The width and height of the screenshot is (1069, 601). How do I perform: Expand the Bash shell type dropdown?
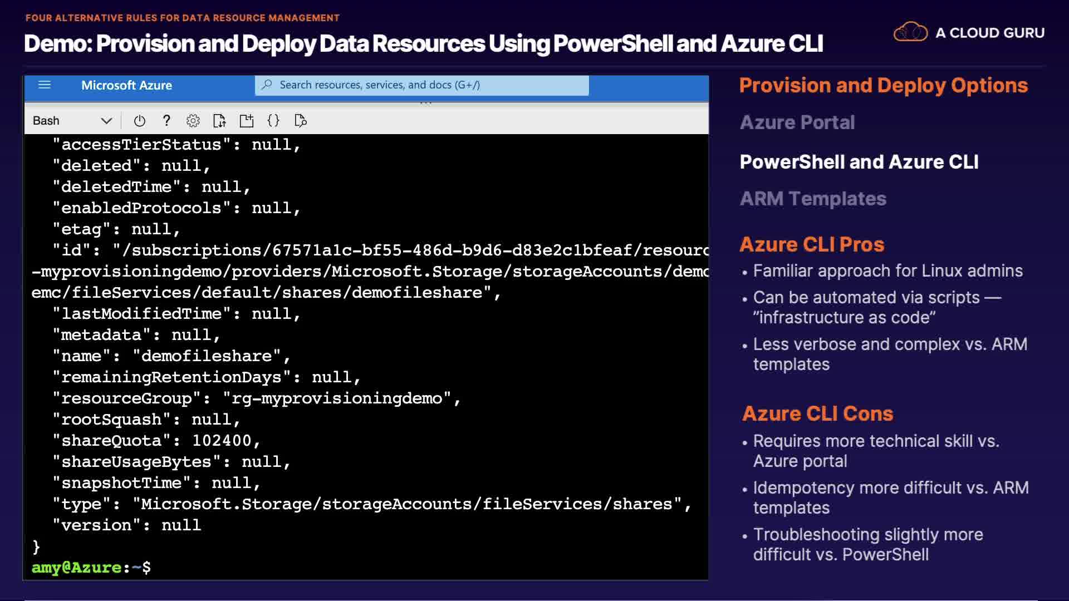coord(106,121)
